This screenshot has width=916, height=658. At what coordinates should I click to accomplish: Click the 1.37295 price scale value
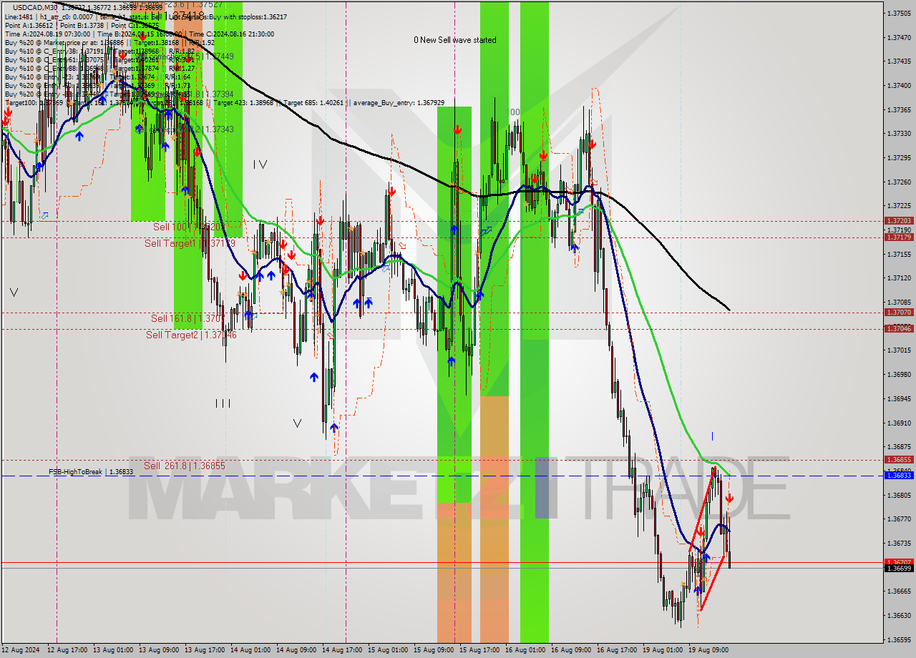899,157
